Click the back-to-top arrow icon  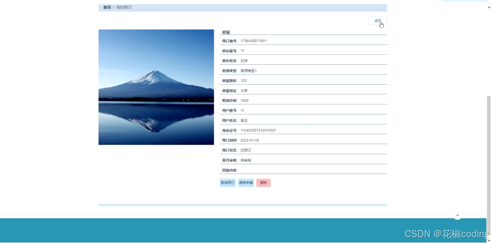(457, 216)
